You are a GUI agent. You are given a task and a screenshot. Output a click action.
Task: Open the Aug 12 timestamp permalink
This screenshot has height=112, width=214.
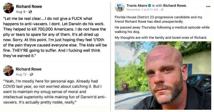[21, 74]
